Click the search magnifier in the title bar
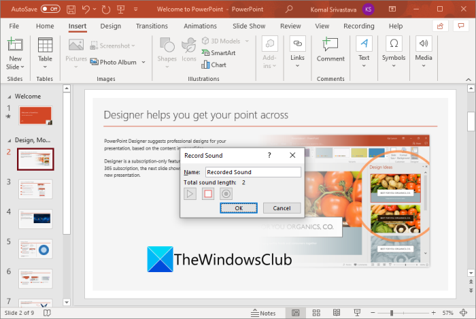This screenshot has width=476, height=319. [289, 9]
